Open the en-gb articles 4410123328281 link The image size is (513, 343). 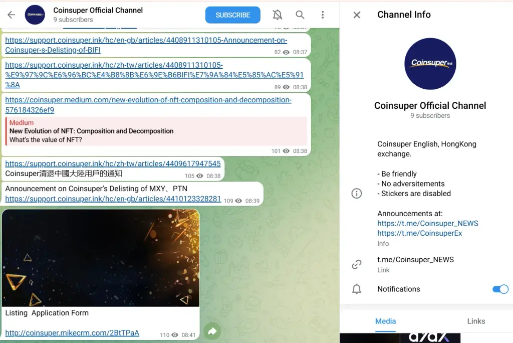pos(113,199)
